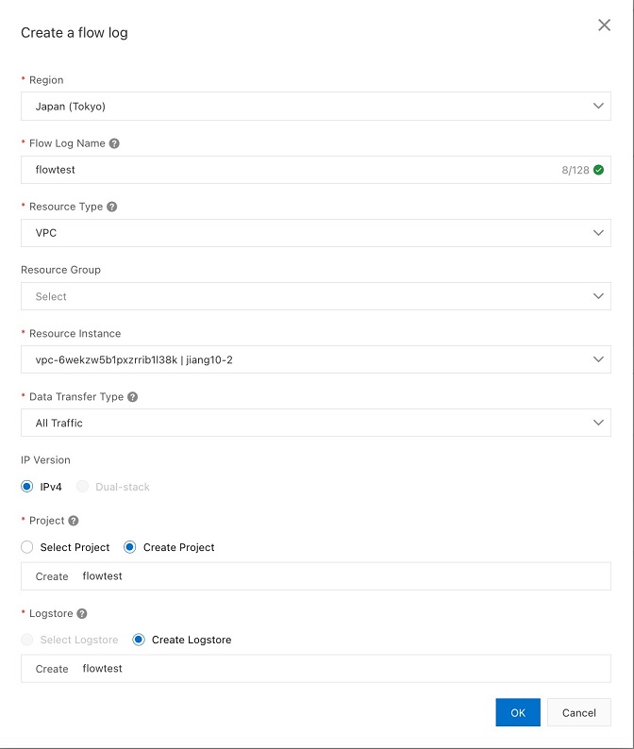Screen dimensions: 634x749
Task: Open the Region dropdown showing Japan (Tokyo)
Action: point(315,106)
